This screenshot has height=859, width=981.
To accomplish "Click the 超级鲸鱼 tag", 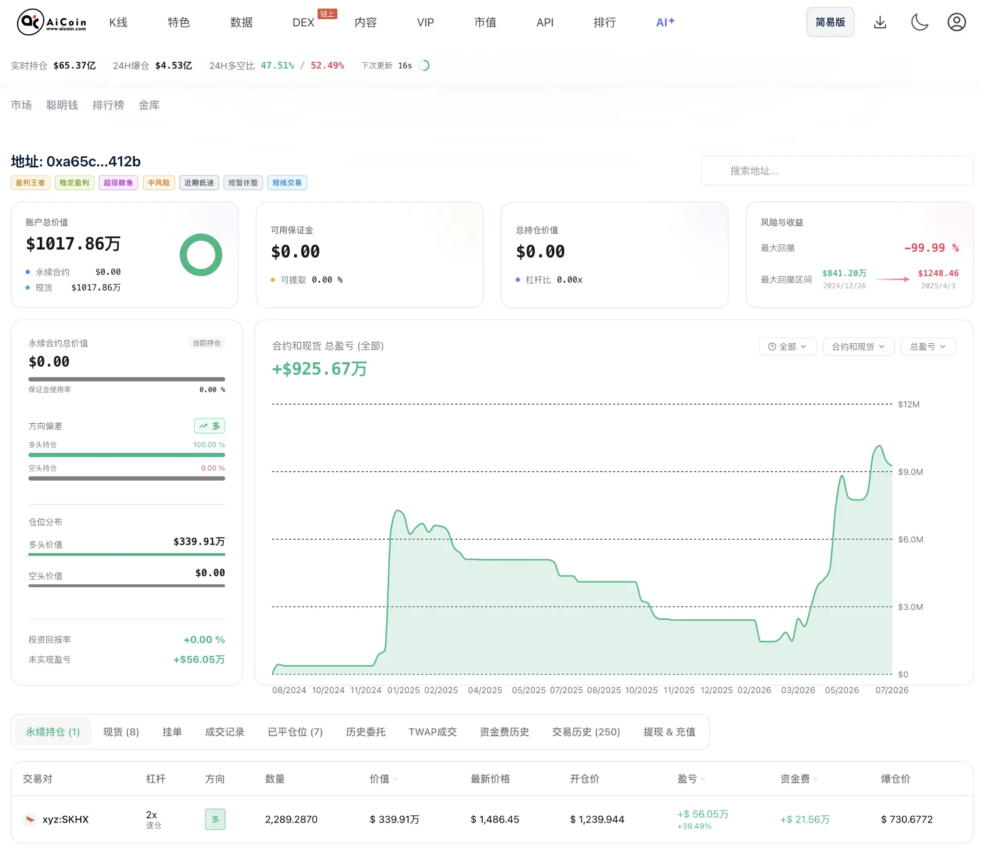I will click(118, 183).
